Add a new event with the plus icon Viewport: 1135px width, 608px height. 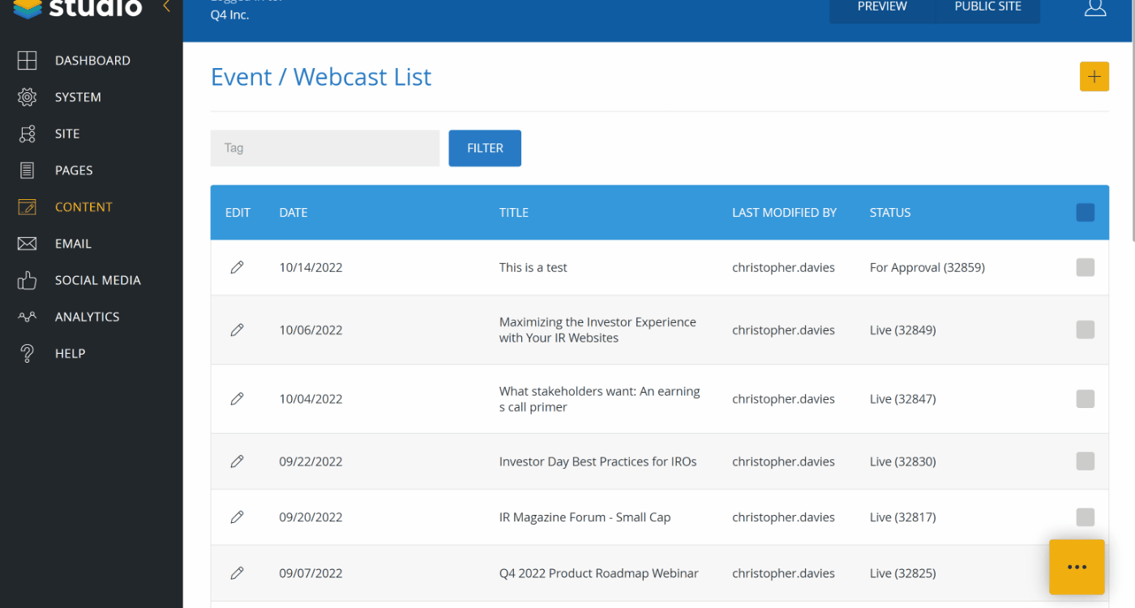click(1094, 77)
